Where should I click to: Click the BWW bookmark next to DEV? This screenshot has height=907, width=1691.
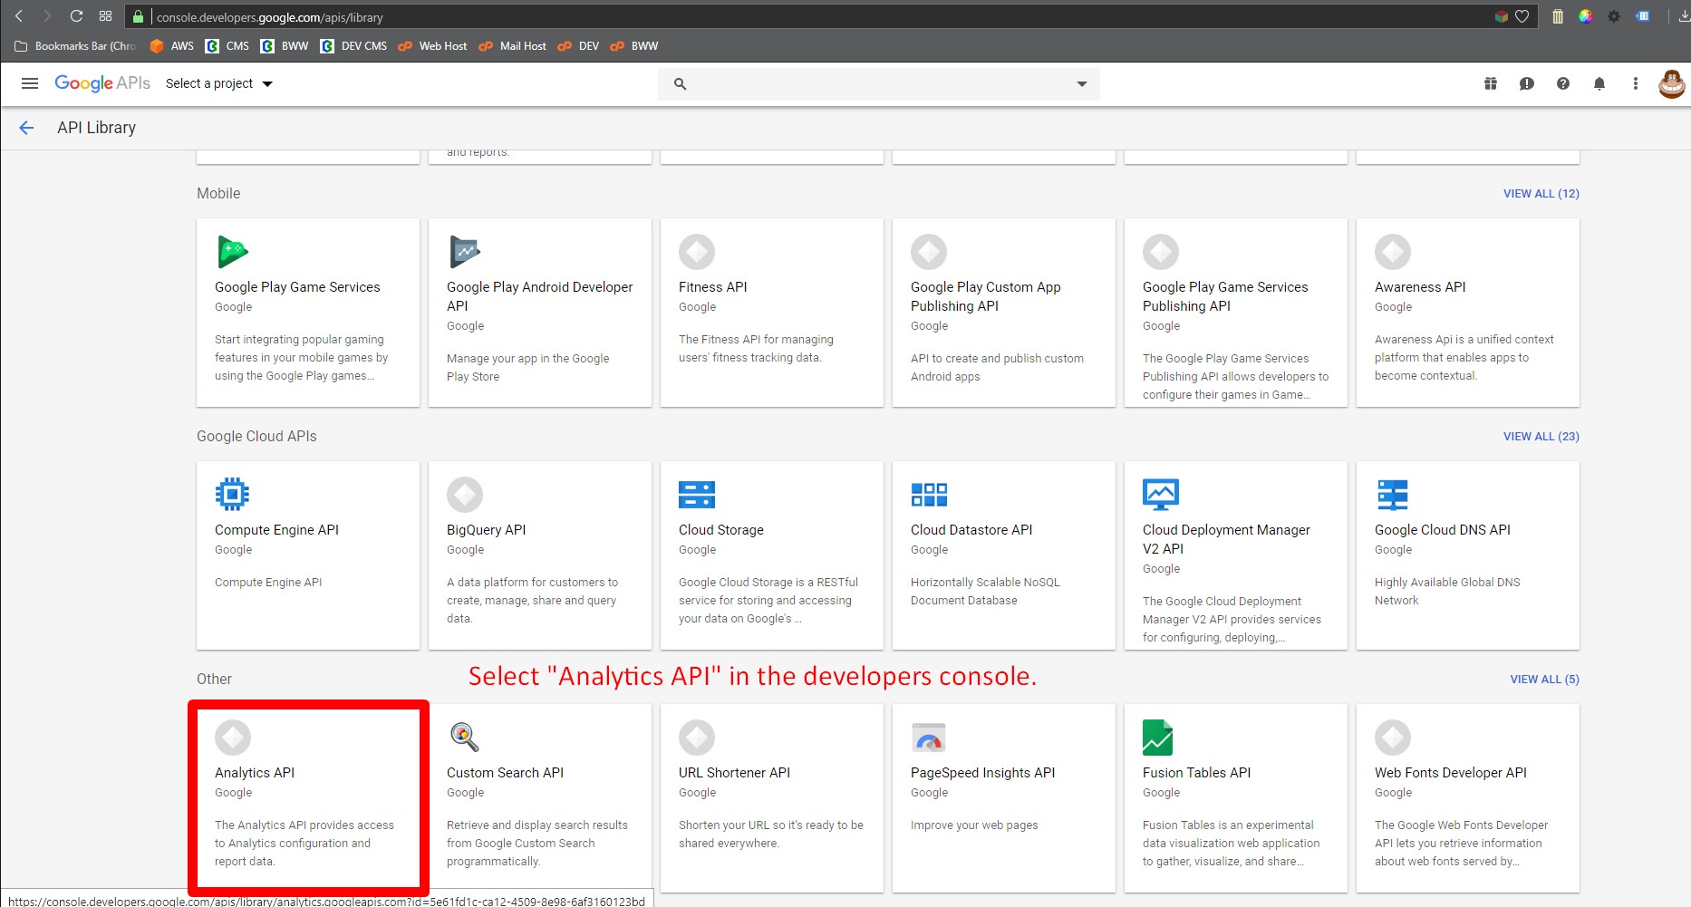pyautogui.click(x=634, y=46)
